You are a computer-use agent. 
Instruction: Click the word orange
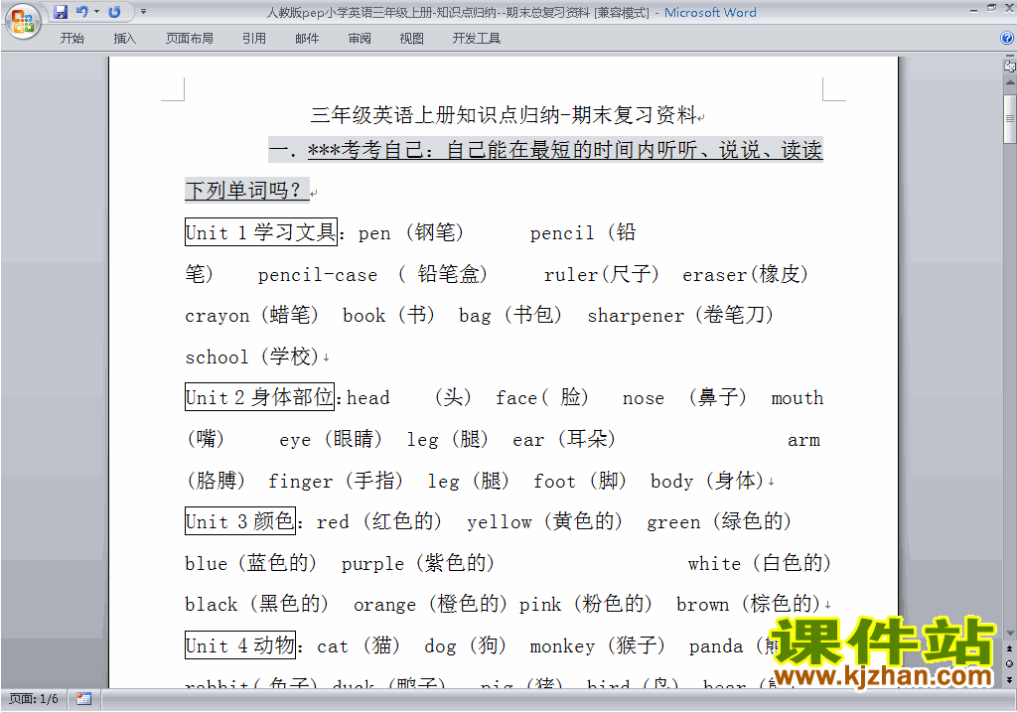click(384, 606)
